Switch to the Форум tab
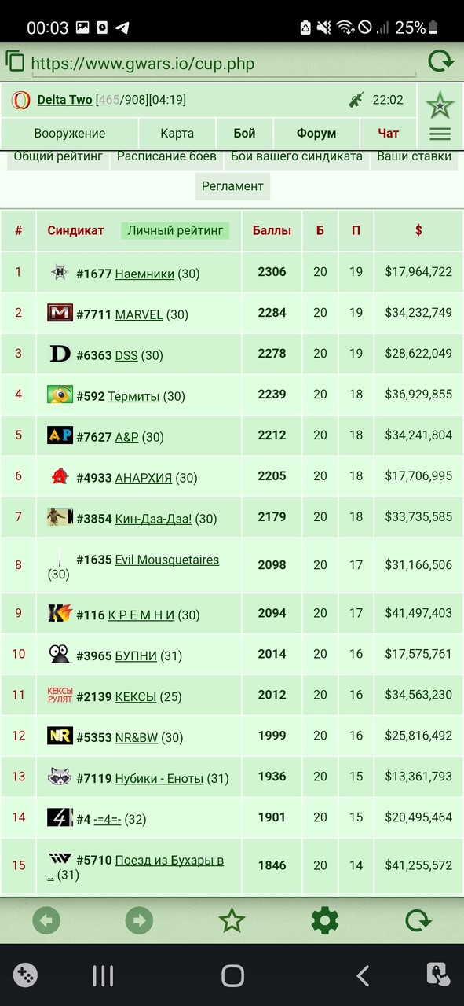Viewport: 464px width, 1006px height. click(316, 133)
